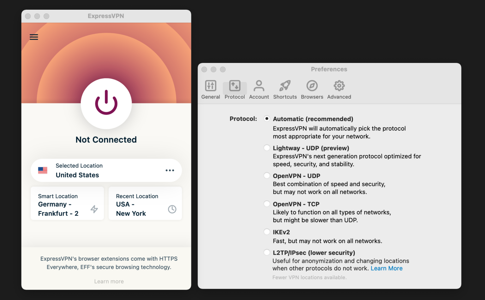The image size is (485, 300).
Task: Choose OpenVPN - TCP protocol
Action: click(x=267, y=204)
